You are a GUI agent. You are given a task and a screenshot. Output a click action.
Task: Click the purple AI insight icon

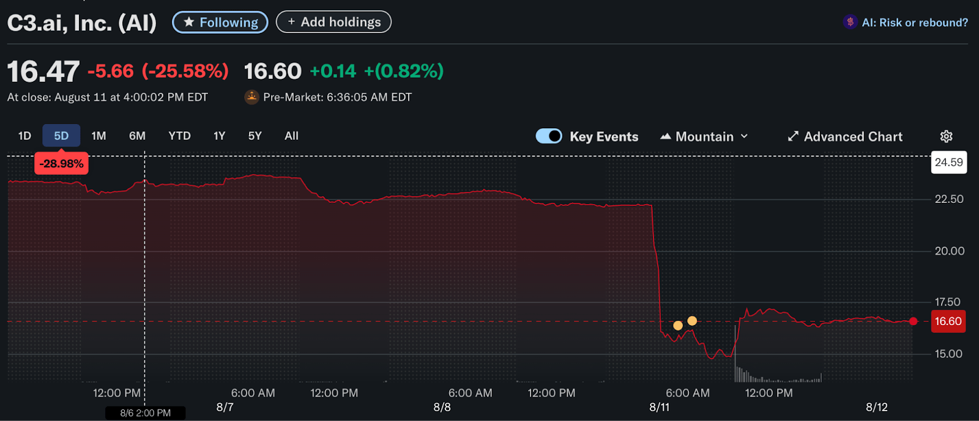[x=850, y=22]
